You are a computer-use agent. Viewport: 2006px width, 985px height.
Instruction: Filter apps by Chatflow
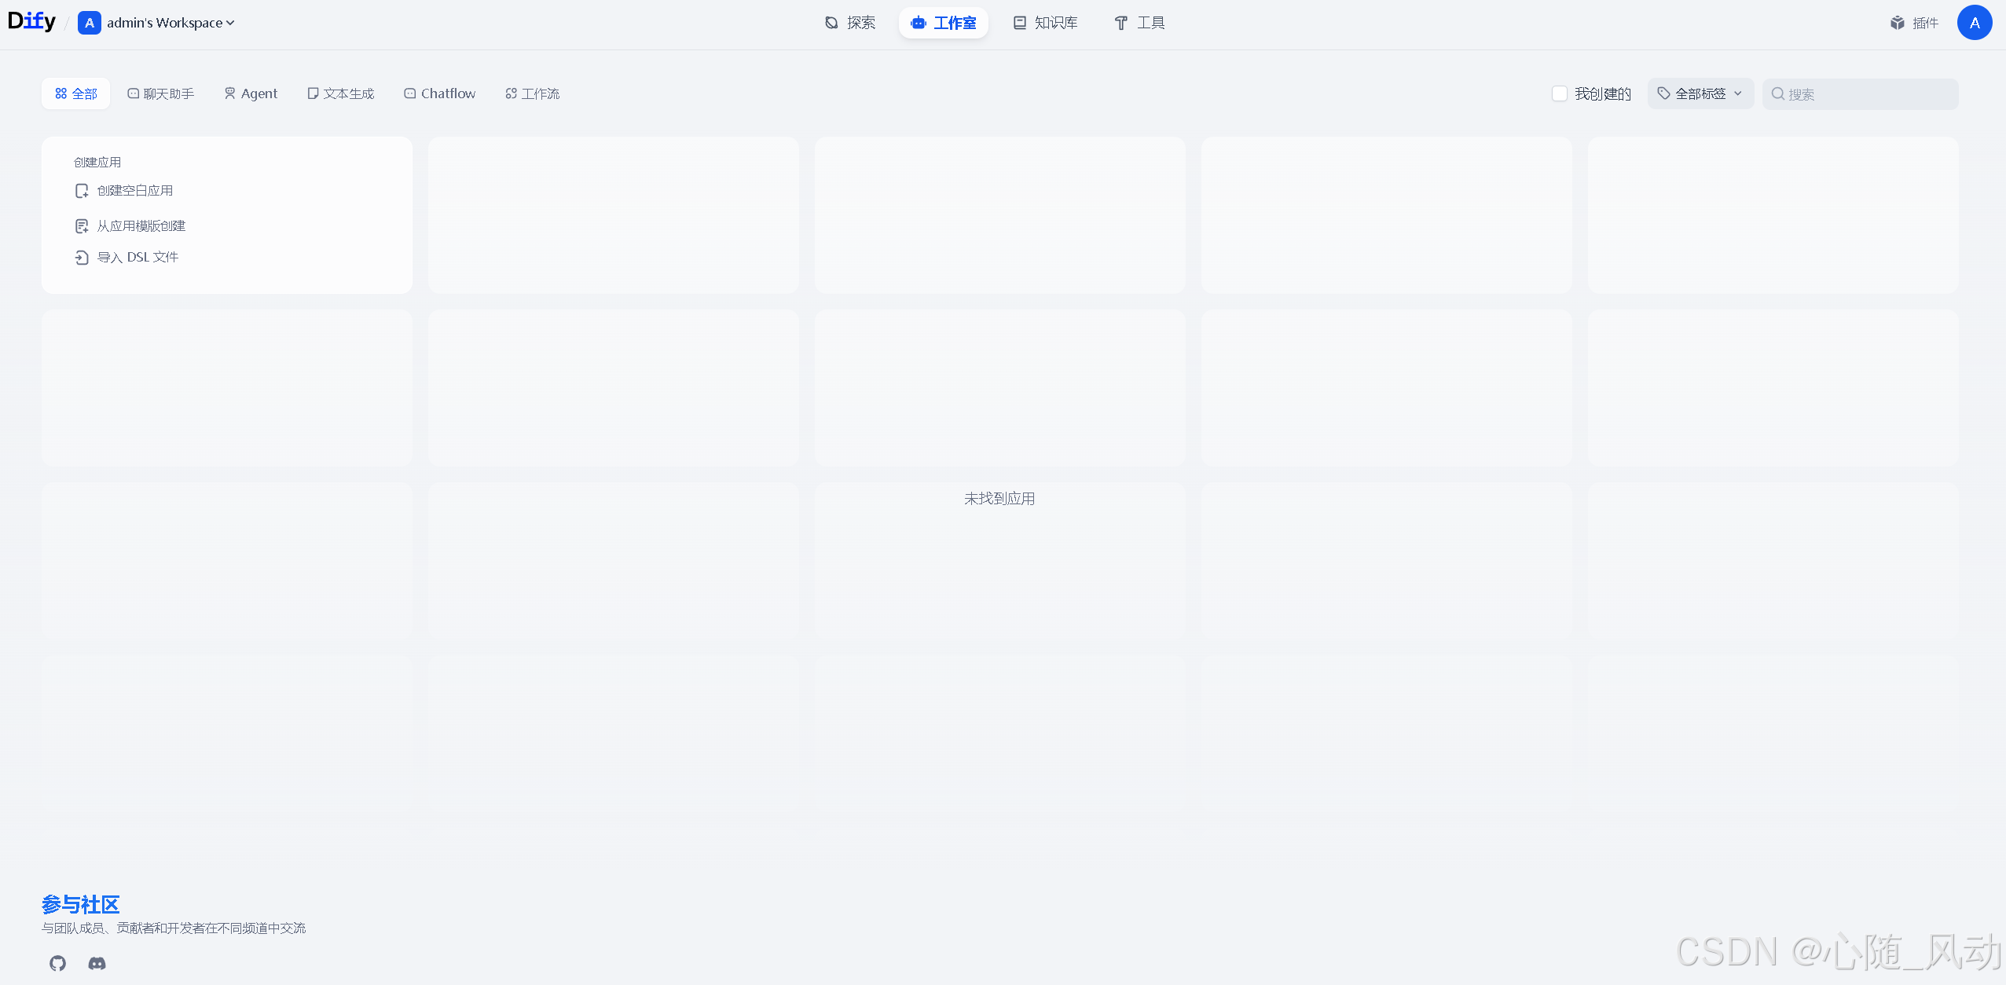[440, 94]
